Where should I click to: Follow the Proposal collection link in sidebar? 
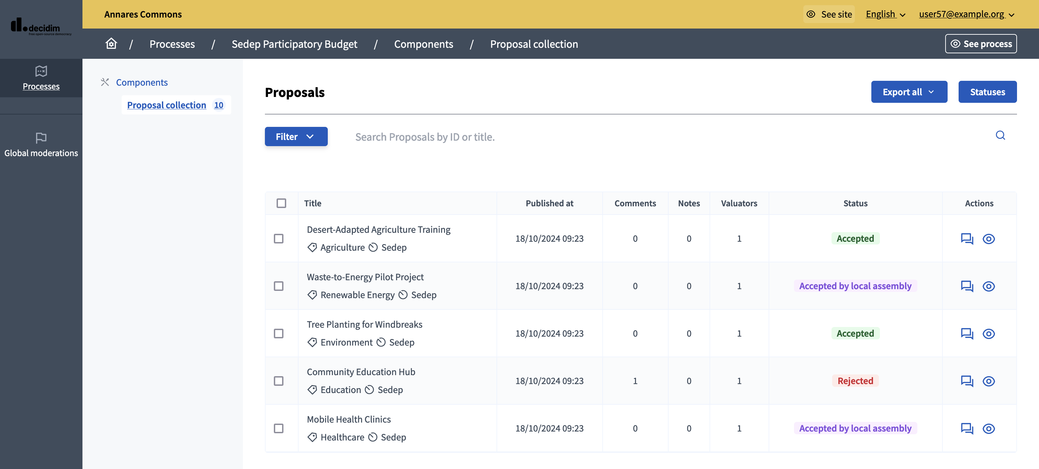[166, 105]
